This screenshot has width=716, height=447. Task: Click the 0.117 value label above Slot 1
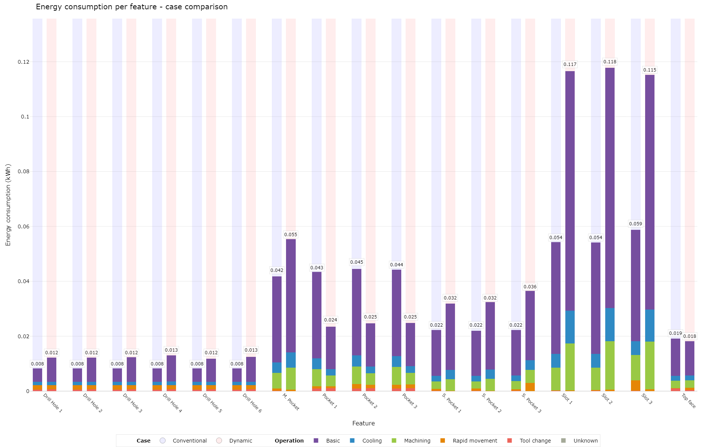[x=571, y=64]
